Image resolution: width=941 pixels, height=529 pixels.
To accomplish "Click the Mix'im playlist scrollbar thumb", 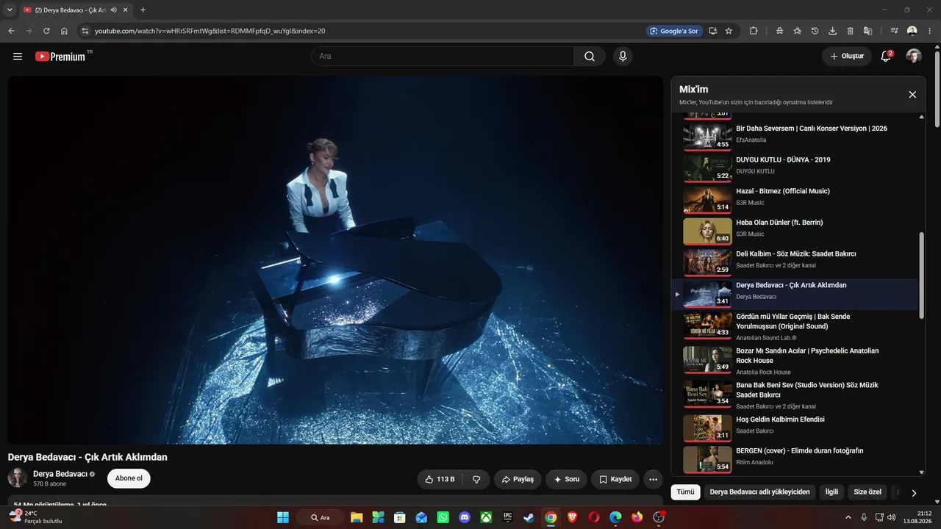I will pyautogui.click(x=922, y=276).
